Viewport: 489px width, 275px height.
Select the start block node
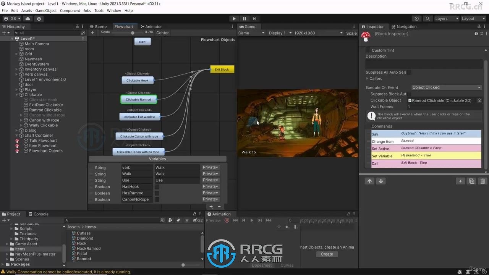coord(142,42)
